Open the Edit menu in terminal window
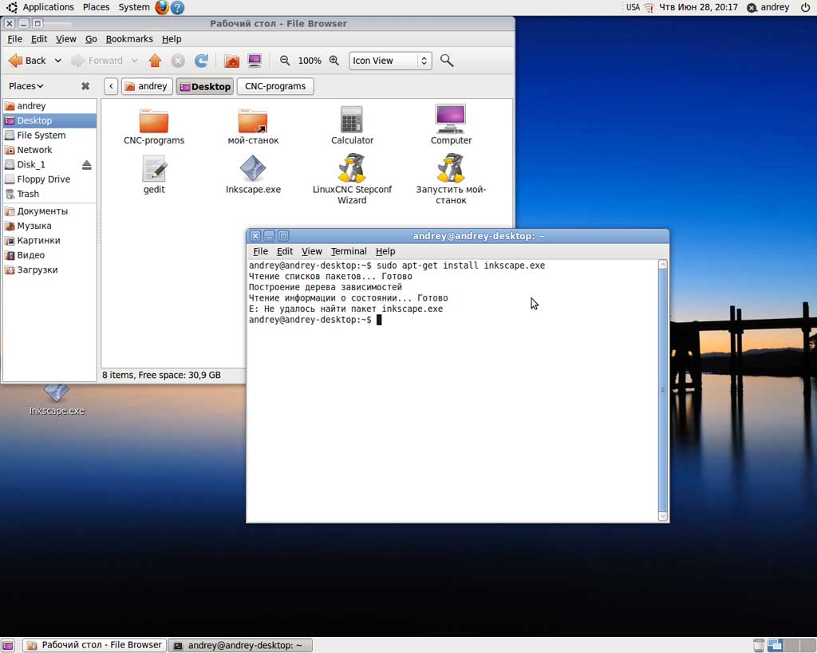This screenshot has height=653, width=817. tap(285, 251)
